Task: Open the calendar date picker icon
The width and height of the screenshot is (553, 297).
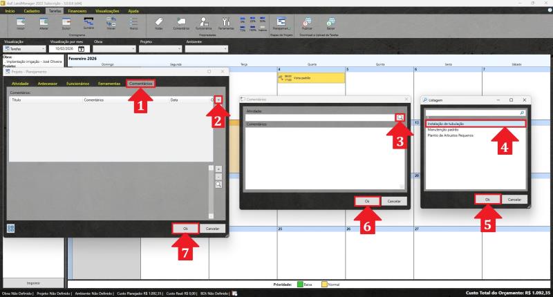Action: tap(82, 49)
